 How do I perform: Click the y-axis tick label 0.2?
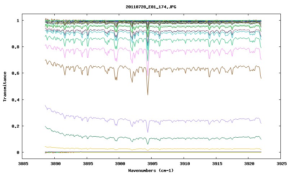click(x=15, y=126)
